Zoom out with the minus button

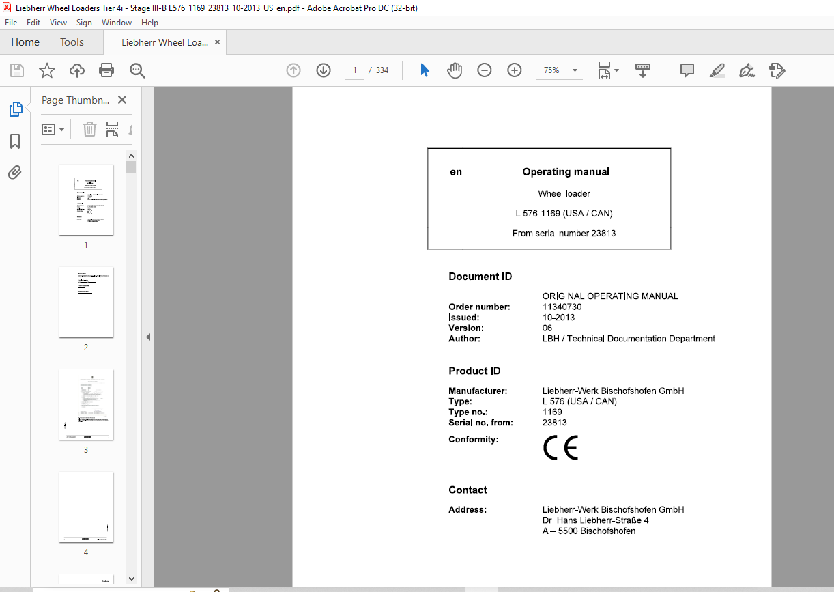coord(485,70)
